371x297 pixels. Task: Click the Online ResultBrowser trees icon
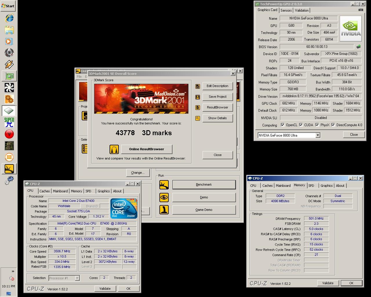pyautogui.click(x=114, y=149)
